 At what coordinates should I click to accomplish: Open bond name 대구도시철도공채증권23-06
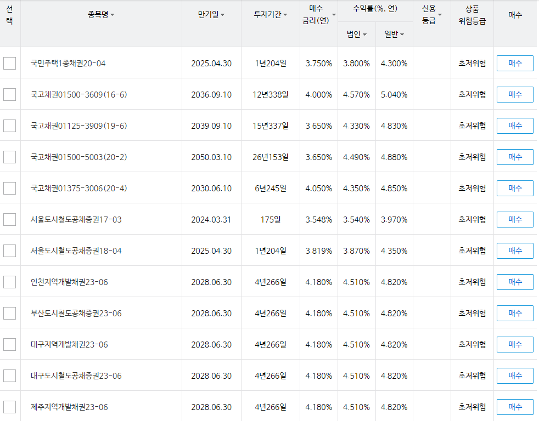76,376
